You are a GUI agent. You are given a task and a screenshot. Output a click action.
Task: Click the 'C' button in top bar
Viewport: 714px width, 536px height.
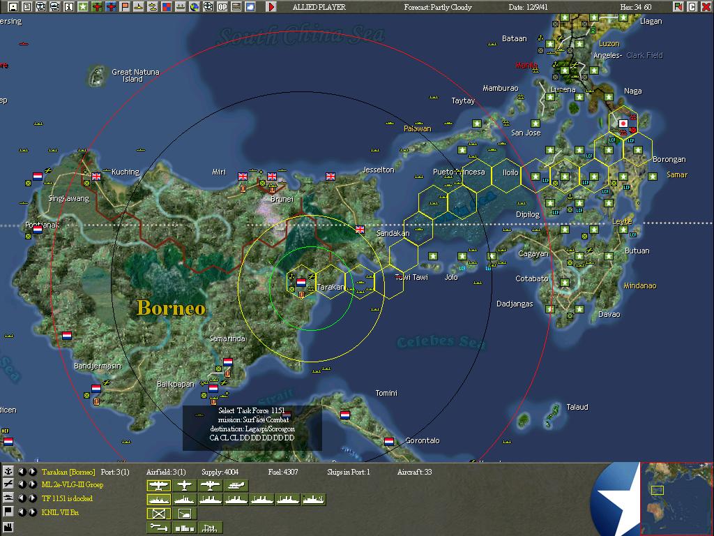[692, 6]
